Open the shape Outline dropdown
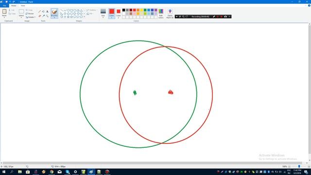This screenshot has height=175, width=311. [x=92, y=10]
